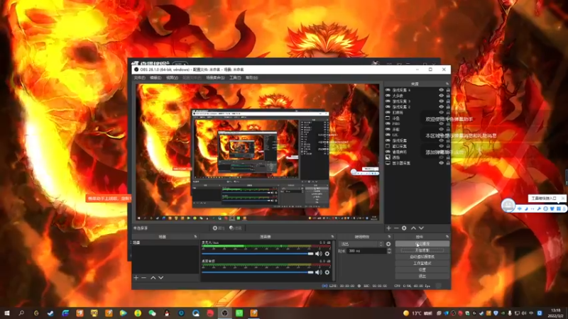Open the 帮助(H) menu

tap(252, 78)
